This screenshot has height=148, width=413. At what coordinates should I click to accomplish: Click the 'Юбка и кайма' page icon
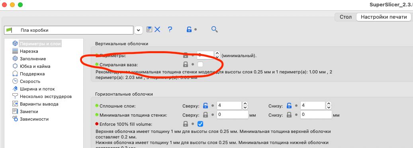click(x=15, y=66)
